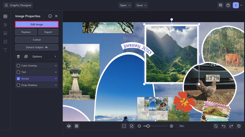The width and height of the screenshot is (245, 137).
Task: Open the Open dropdown menu
Action: pos(125,5)
